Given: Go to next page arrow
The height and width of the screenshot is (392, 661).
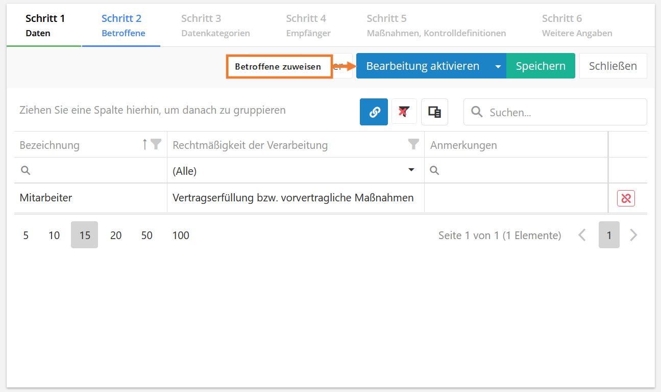Looking at the screenshot, I should [633, 235].
